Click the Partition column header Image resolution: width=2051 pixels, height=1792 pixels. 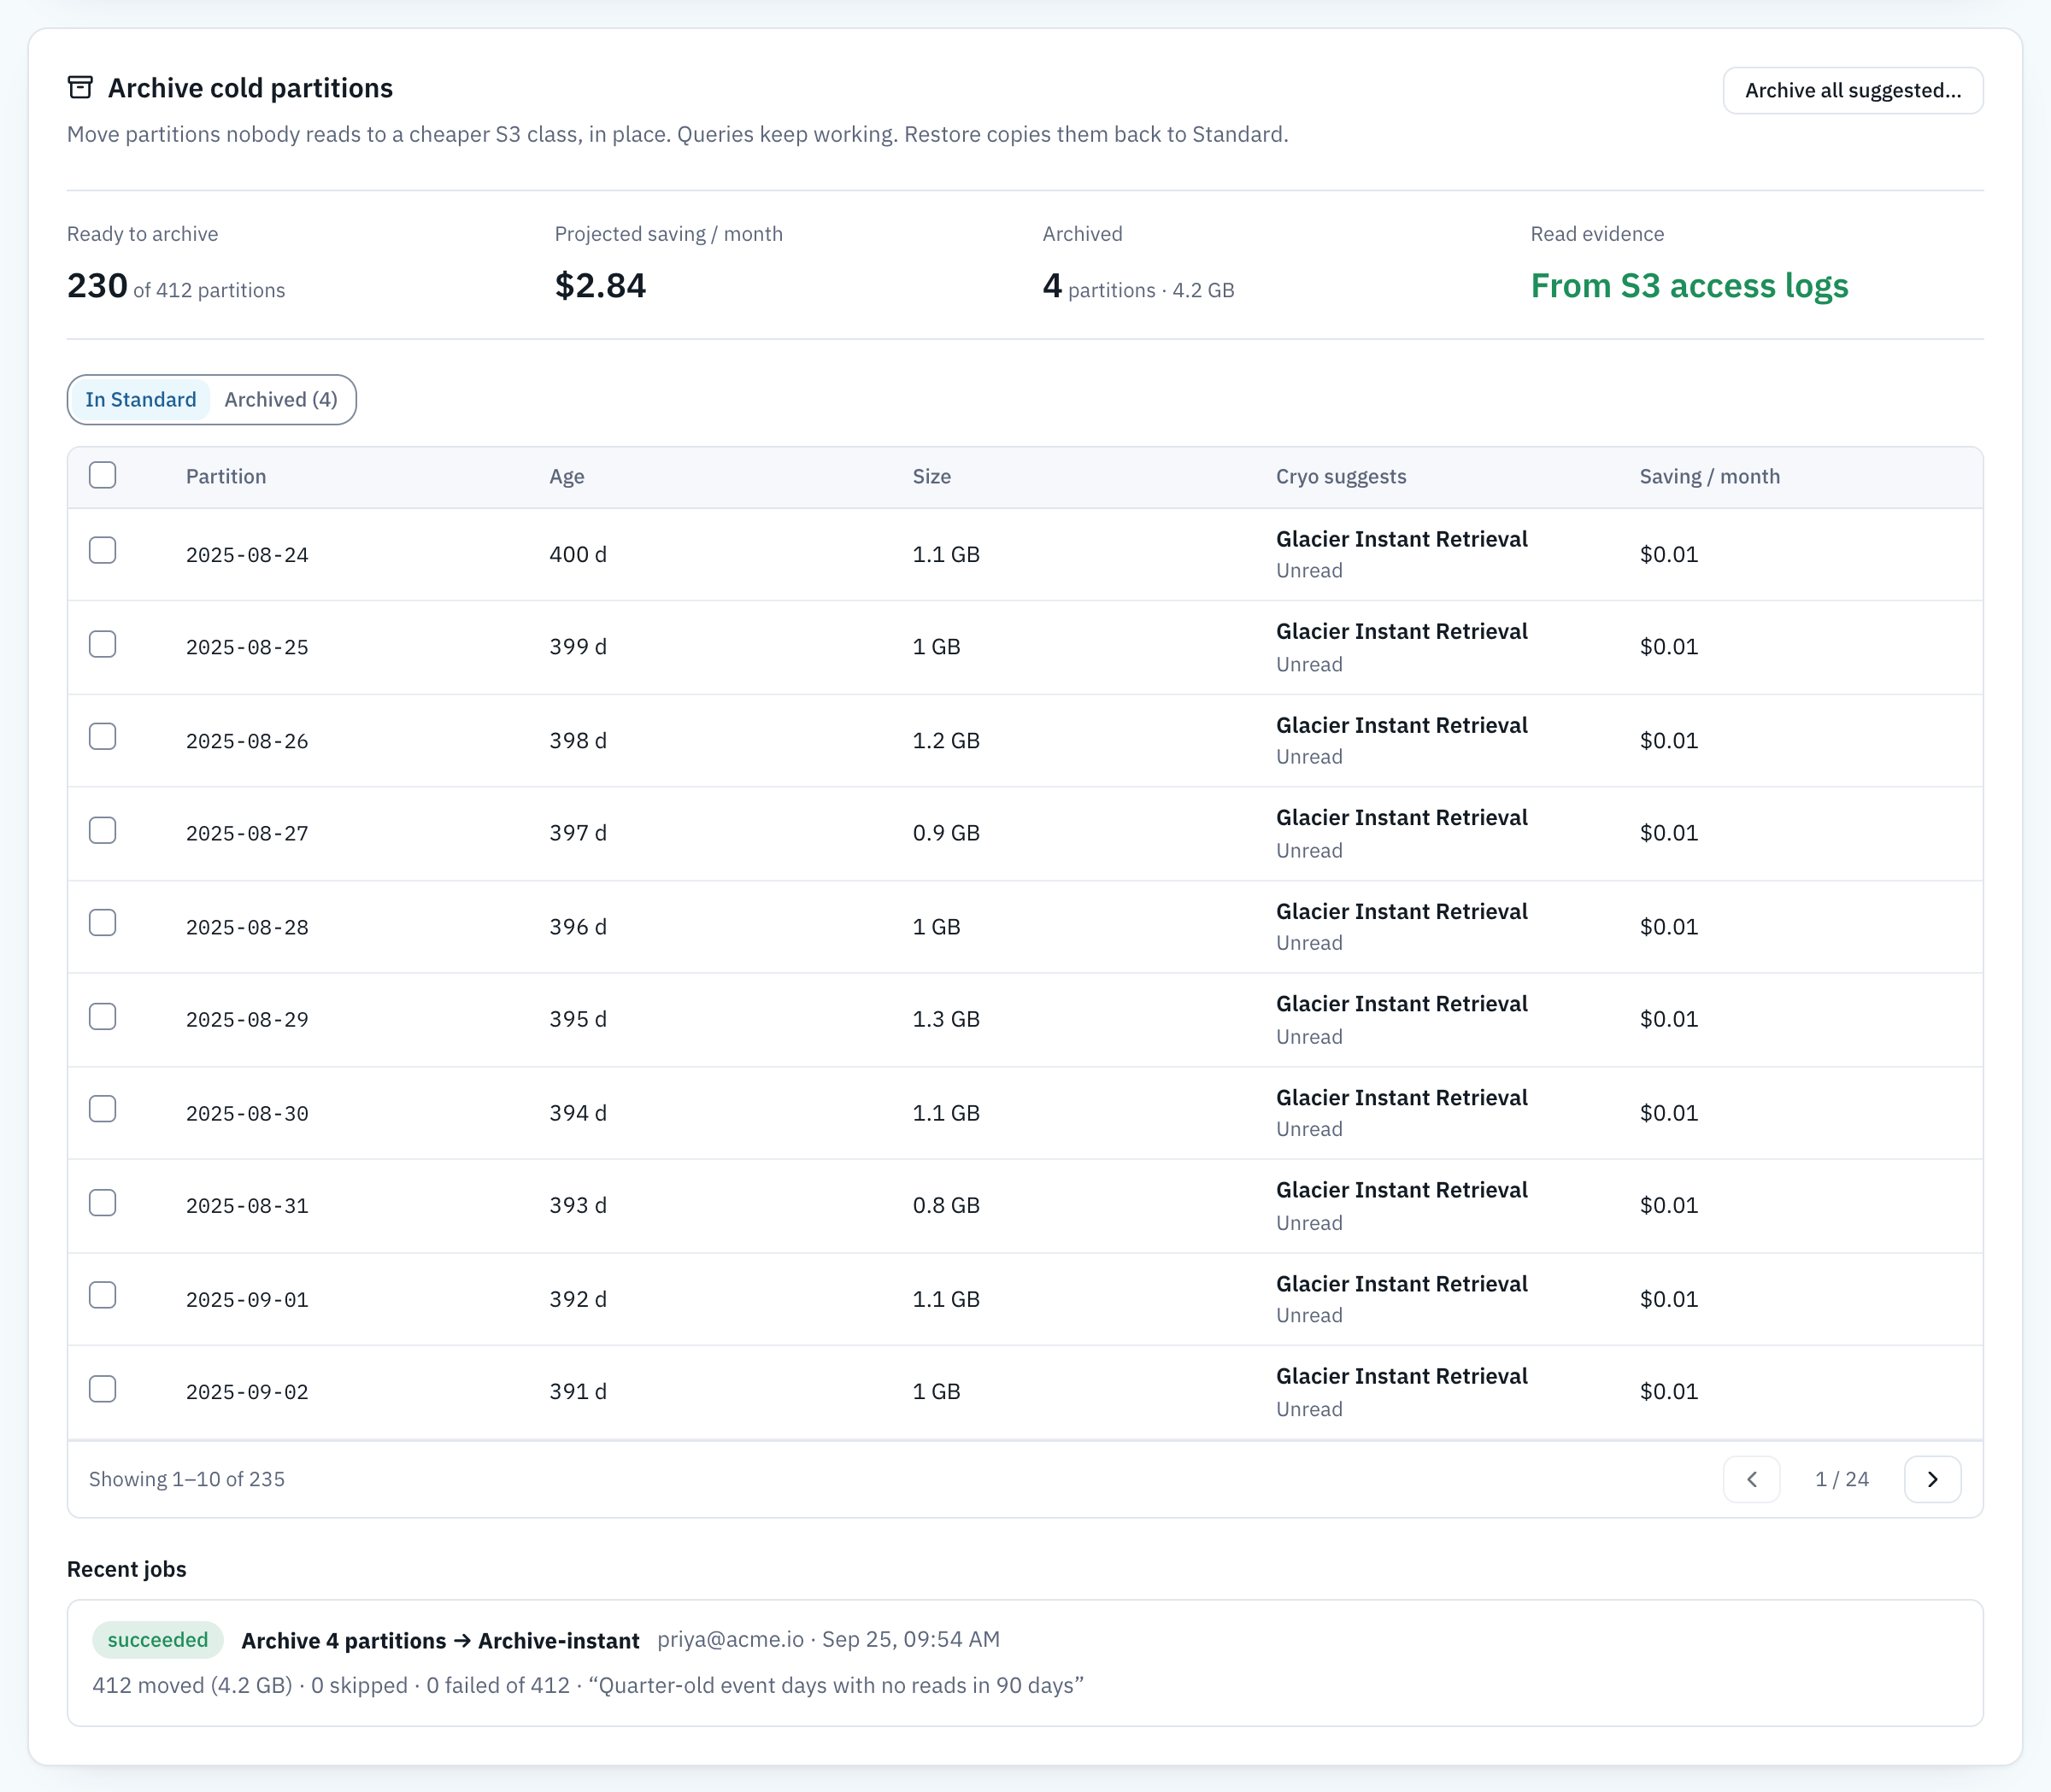point(226,477)
